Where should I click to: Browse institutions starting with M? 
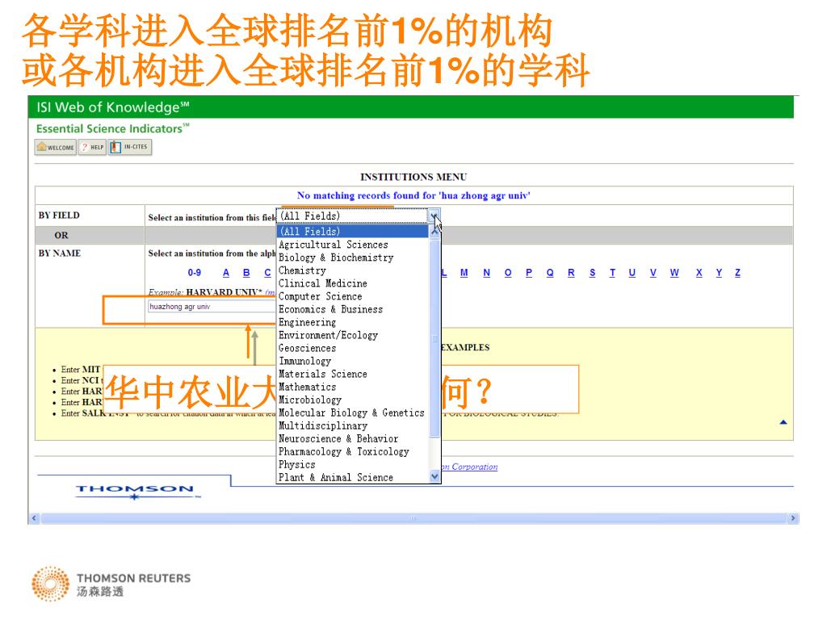pyautogui.click(x=464, y=273)
